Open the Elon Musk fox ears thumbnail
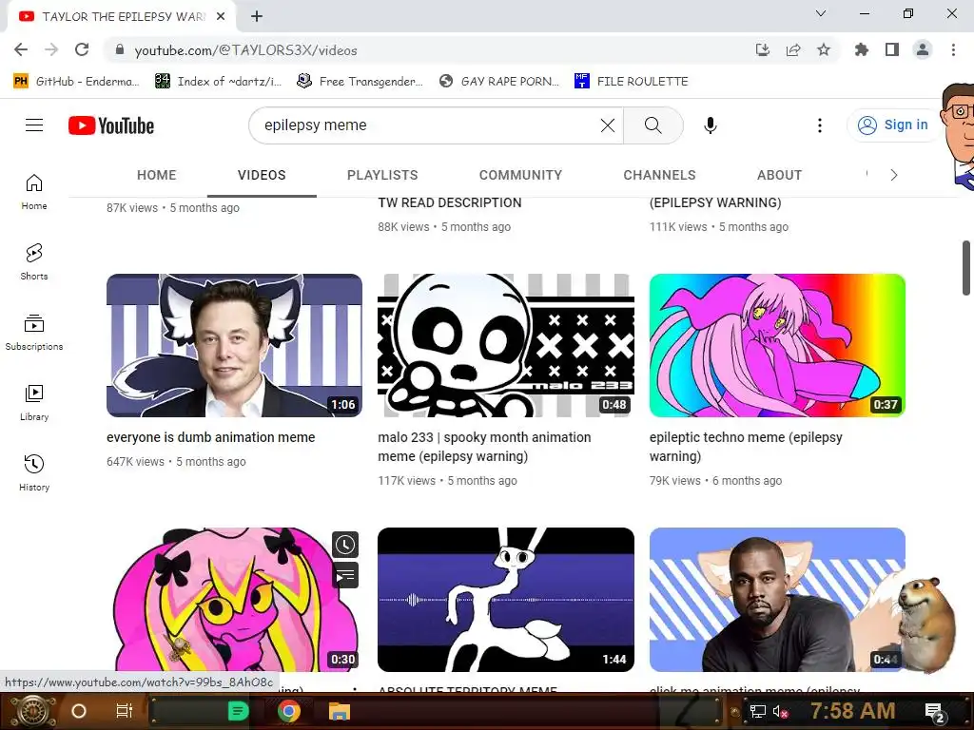The height and width of the screenshot is (730, 974). [x=234, y=345]
